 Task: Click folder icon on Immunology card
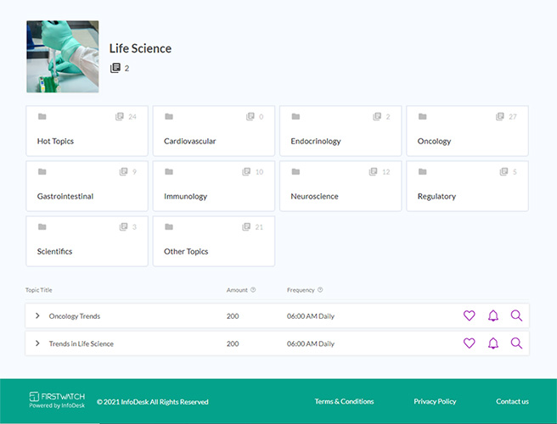coord(169,172)
